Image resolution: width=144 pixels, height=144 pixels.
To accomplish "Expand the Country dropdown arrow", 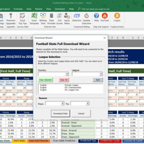I will (x=67, y=74).
